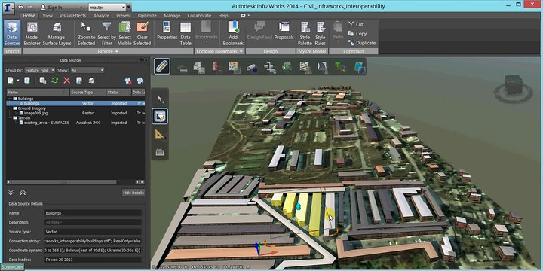Viewport: 543px width, 271px height.
Task: Open the Manage ribbon tab
Action: [172, 16]
